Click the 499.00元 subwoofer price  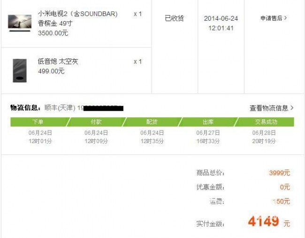(51, 71)
